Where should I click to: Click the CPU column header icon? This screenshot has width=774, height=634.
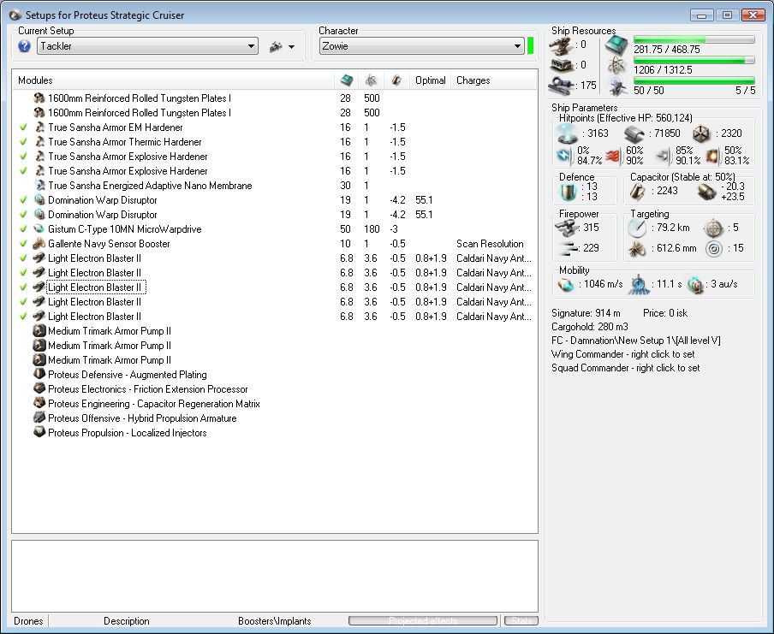347,80
